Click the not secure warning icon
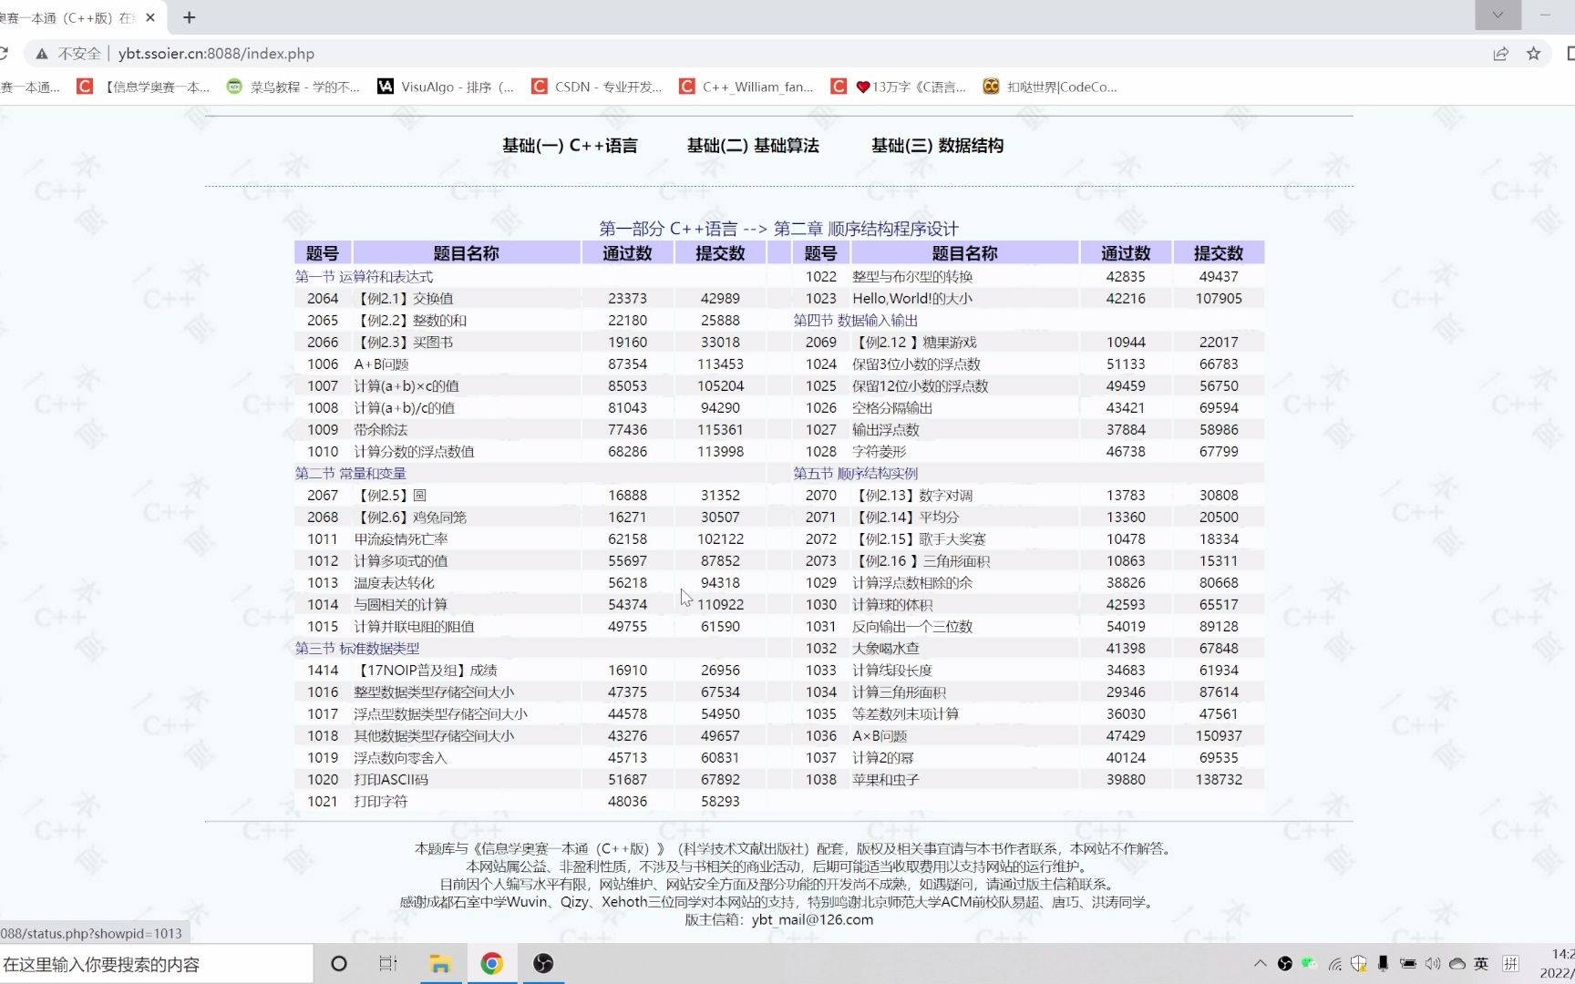1575x984 pixels. point(42,54)
